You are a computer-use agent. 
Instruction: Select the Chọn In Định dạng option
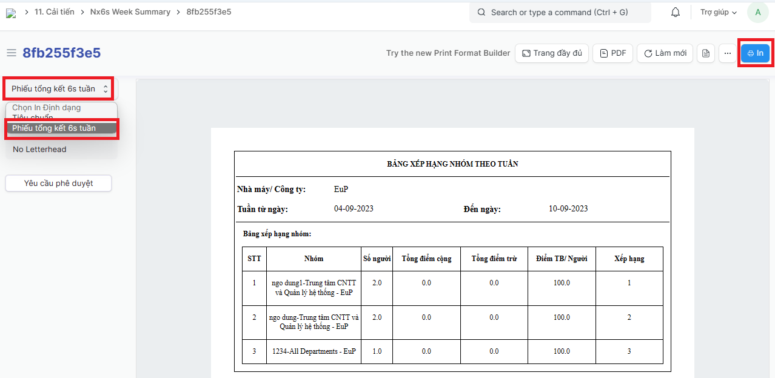coord(47,108)
